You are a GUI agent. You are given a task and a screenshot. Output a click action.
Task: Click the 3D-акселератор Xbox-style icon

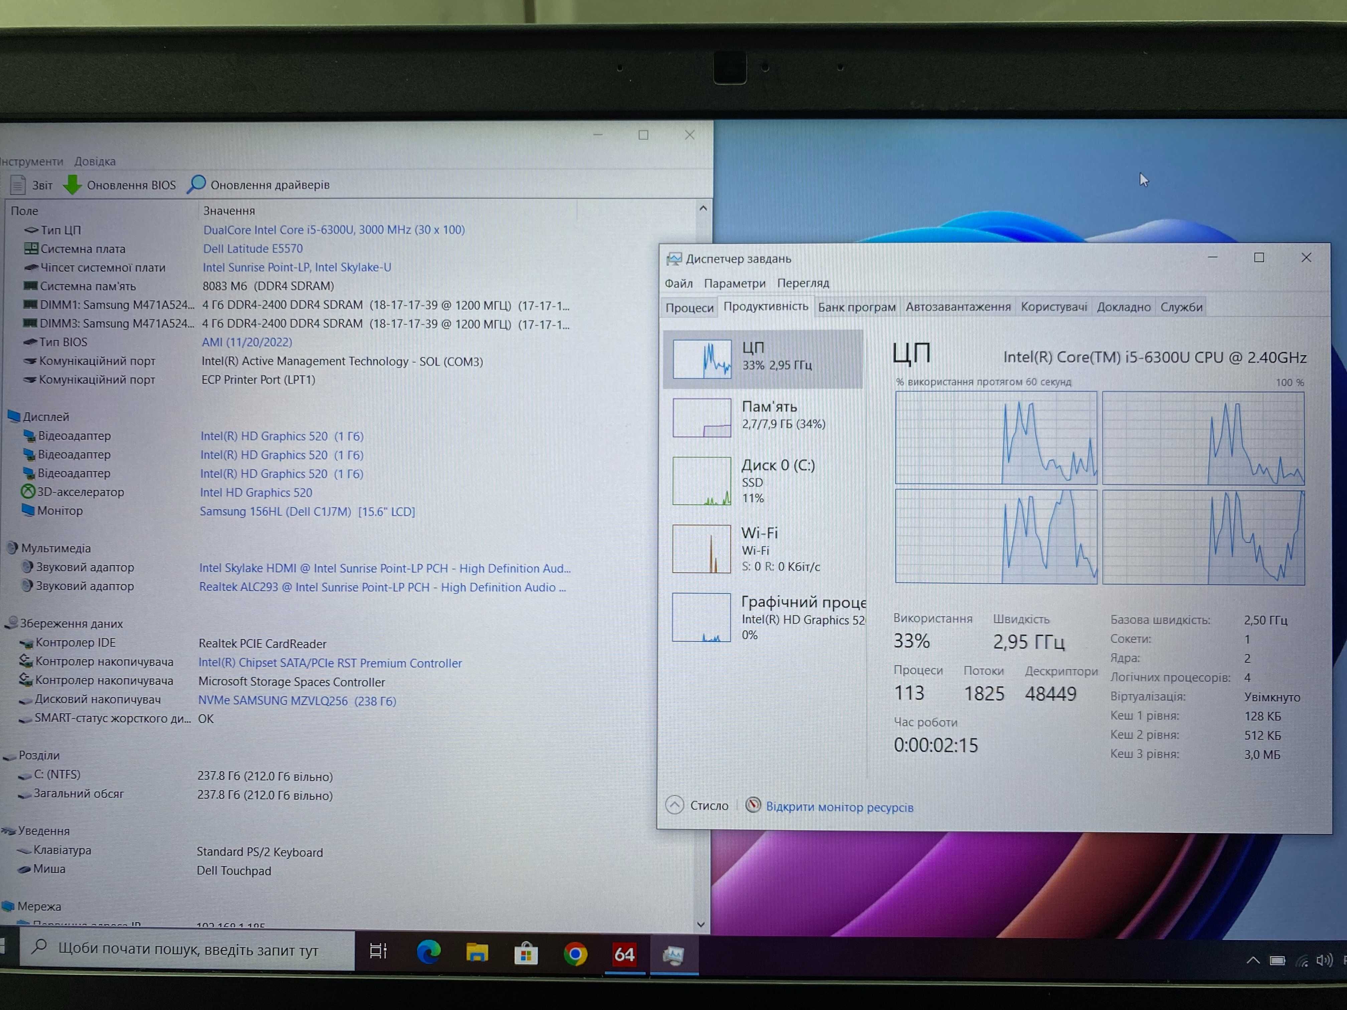point(28,491)
